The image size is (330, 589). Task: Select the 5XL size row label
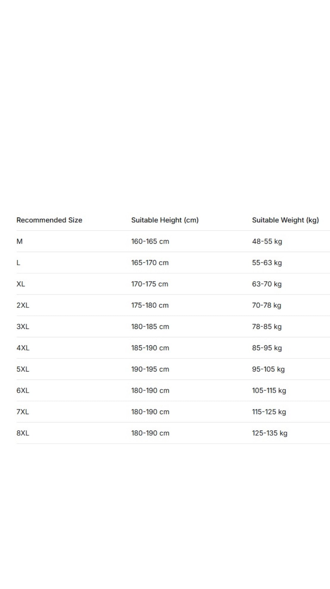tap(23, 369)
